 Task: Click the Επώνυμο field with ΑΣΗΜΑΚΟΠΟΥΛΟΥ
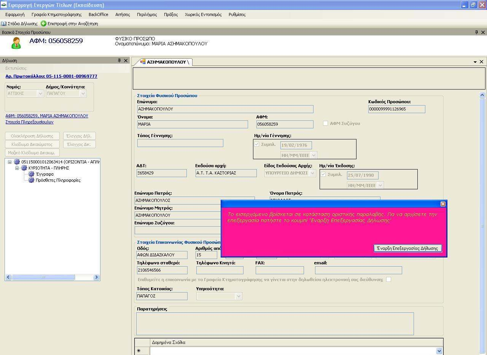point(225,109)
